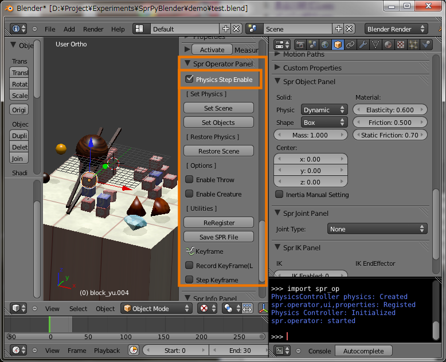Screen dimensions: 446x362
Task: Open the File menu
Action: [50, 29]
